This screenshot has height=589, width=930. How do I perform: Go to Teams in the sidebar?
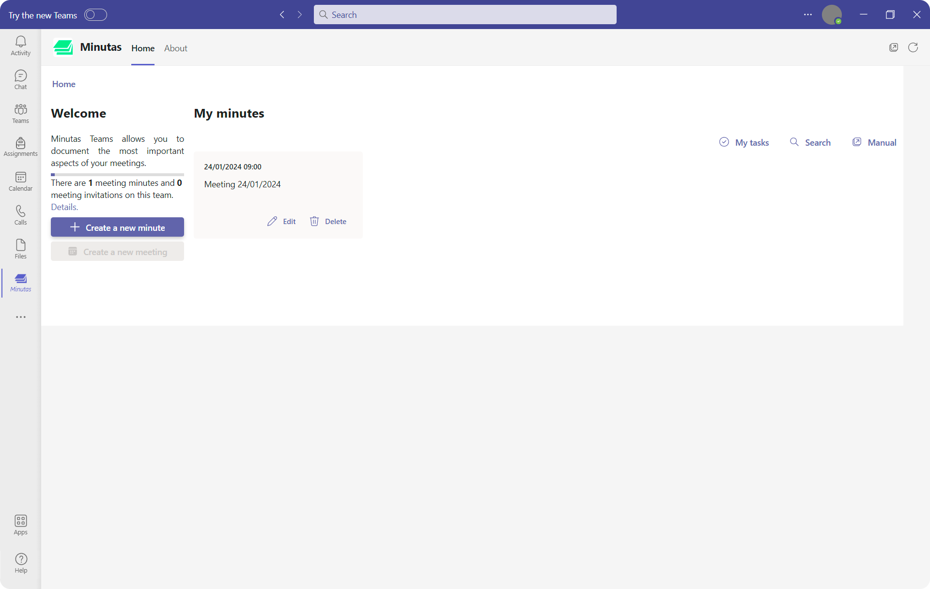pyautogui.click(x=20, y=114)
